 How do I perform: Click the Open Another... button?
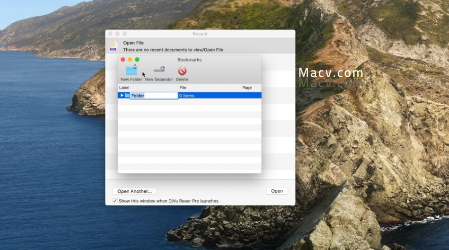[x=135, y=191]
